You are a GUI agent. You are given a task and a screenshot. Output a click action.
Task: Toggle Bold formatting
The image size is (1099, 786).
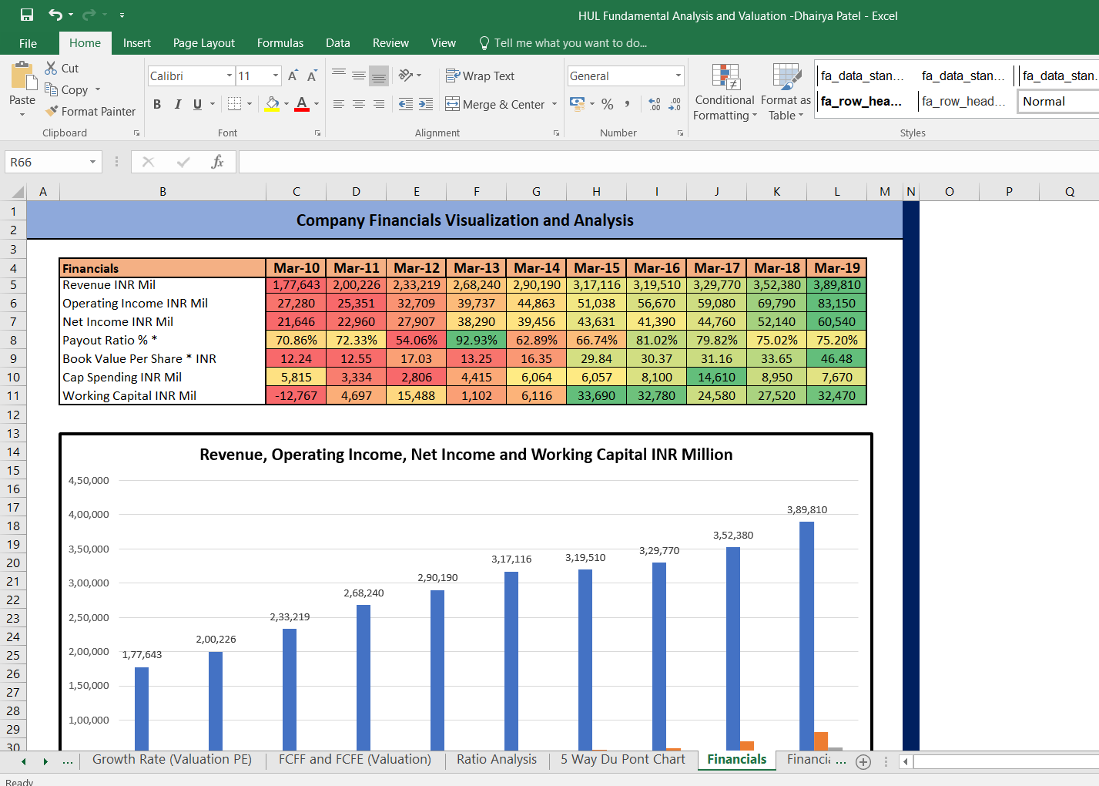tap(157, 104)
